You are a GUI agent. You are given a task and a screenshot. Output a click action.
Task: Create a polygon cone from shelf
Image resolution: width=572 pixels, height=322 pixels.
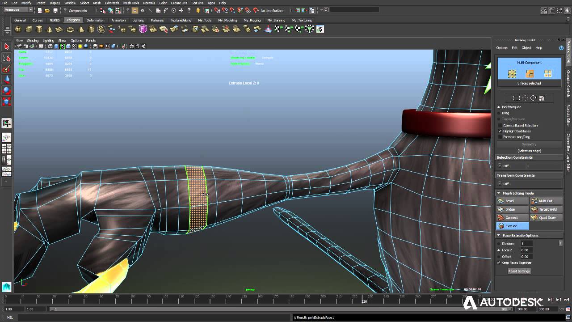49,29
